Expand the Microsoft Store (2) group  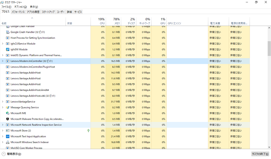tap(3, 131)
